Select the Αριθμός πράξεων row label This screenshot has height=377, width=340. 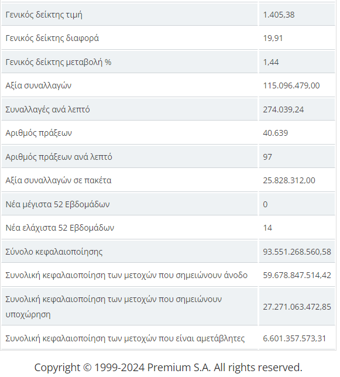[x=39, y=133]
